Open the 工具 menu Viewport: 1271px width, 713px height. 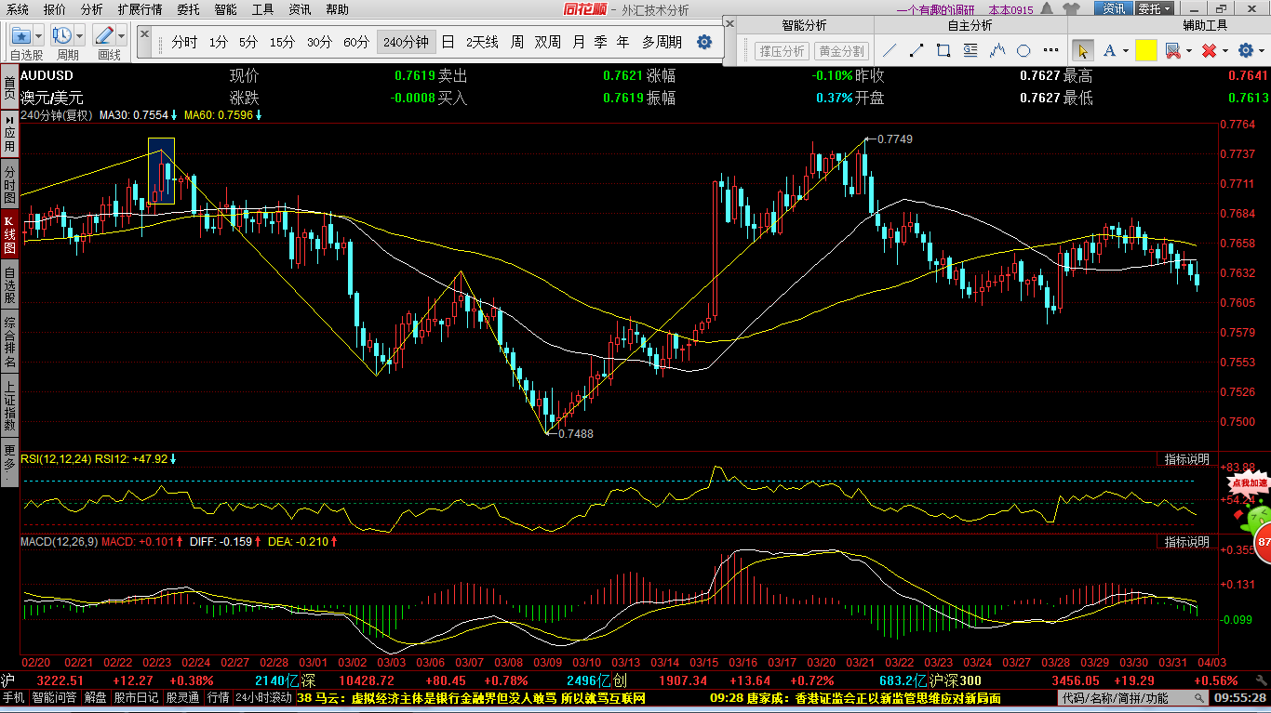pos(263,9)
